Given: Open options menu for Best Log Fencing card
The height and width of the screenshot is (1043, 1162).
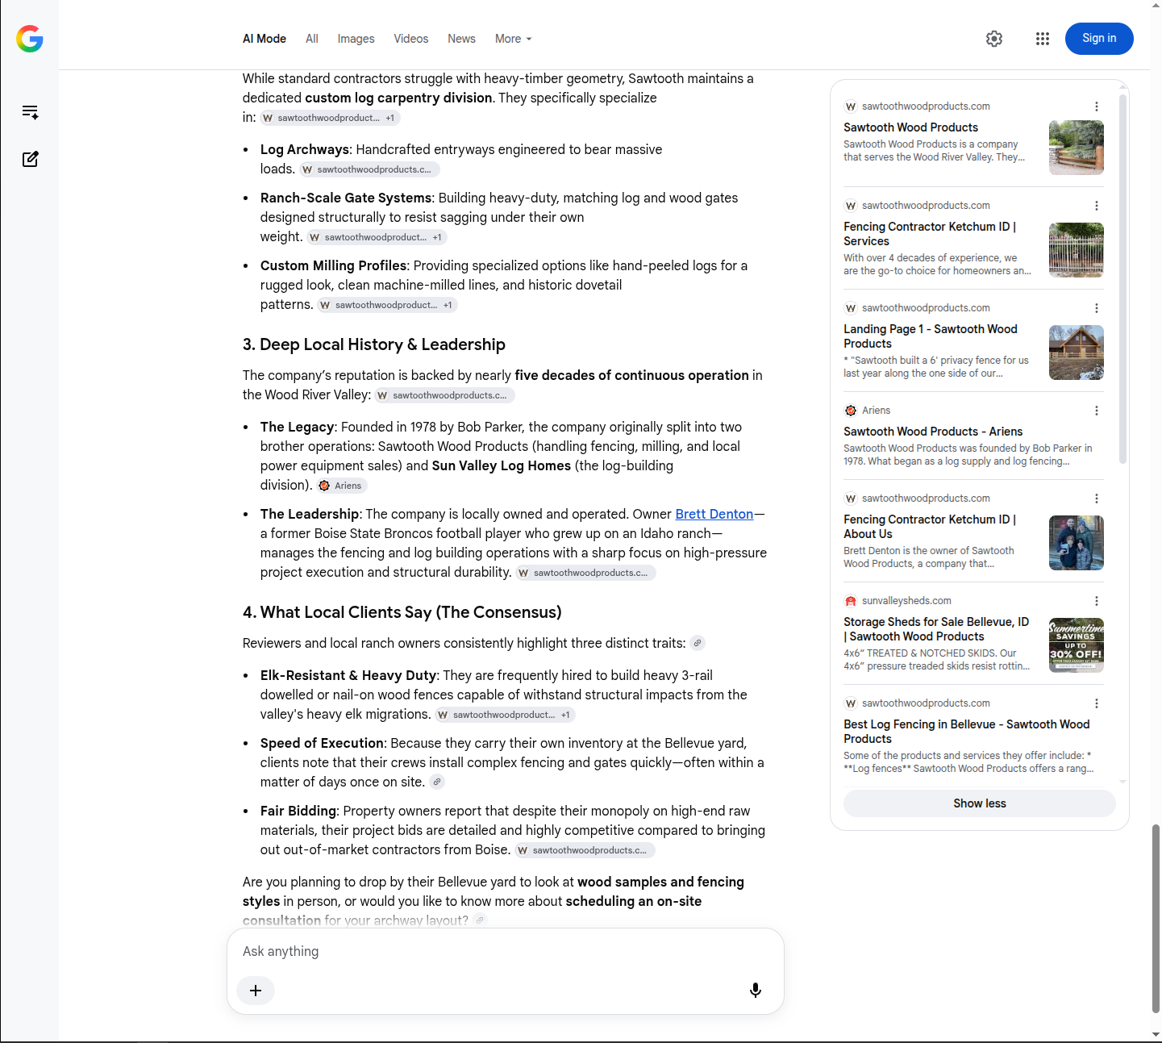Looking at the screenshot, I should point(1097,703).
